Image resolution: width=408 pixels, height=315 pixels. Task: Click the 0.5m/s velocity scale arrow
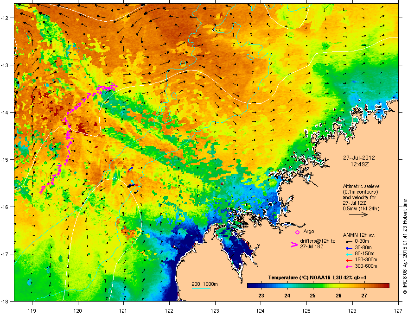point(358,214)
